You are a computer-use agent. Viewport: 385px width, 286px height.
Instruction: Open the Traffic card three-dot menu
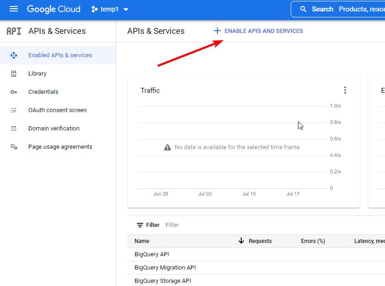point(345,90)
